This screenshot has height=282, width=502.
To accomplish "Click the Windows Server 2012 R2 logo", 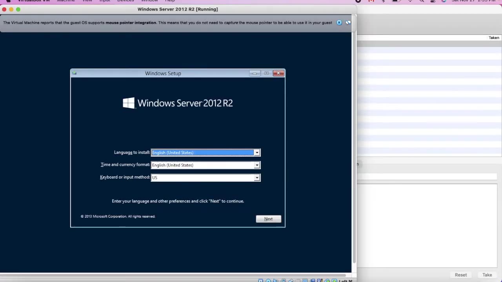I will pos(178,103).
